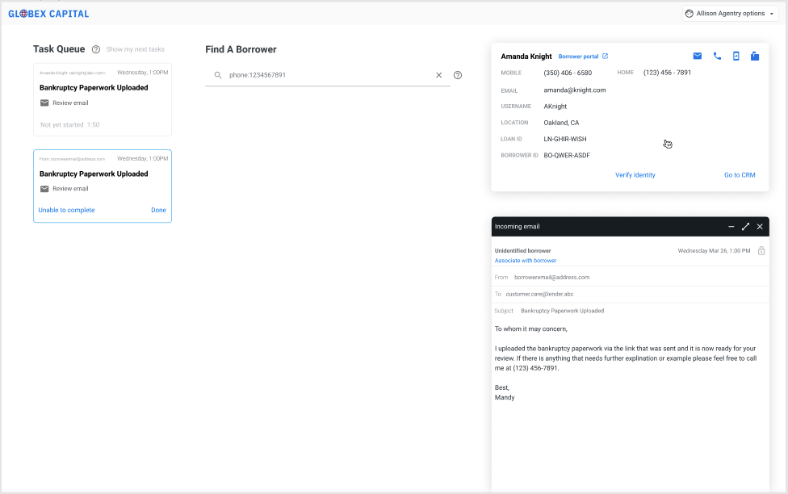Clear the Find A Borrower search field

click(x=439, y=75)
